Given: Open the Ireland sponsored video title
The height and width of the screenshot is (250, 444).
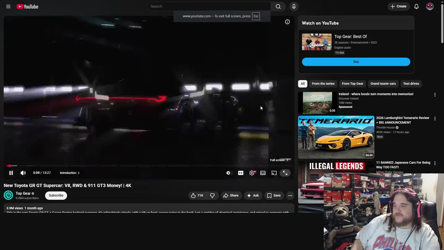Looking at the screenshot, I should pos(376,94).
